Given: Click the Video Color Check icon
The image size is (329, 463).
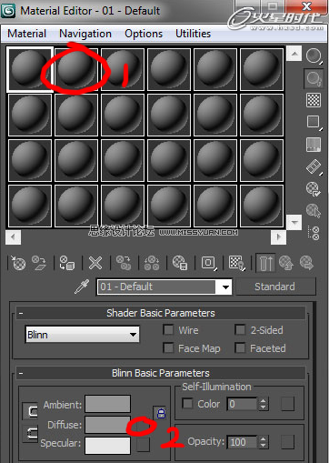Looking at the screenshot, I should pos(314,145).
